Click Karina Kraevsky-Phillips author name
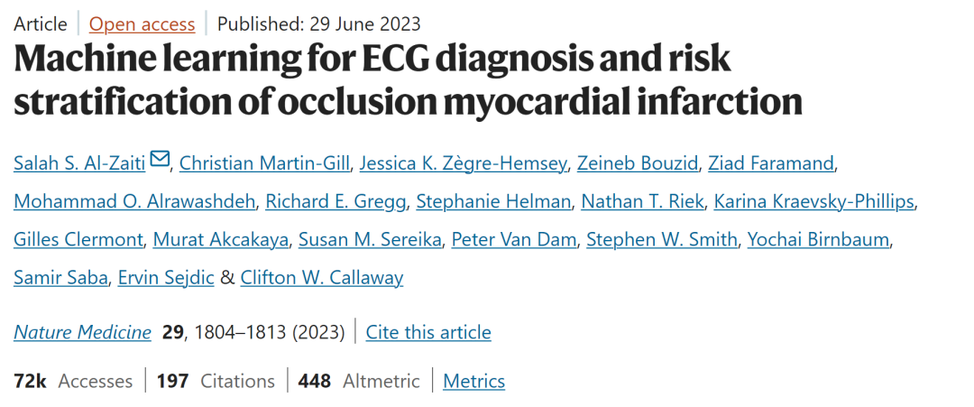This screenshot has width=974, height=407. [814, 202]
